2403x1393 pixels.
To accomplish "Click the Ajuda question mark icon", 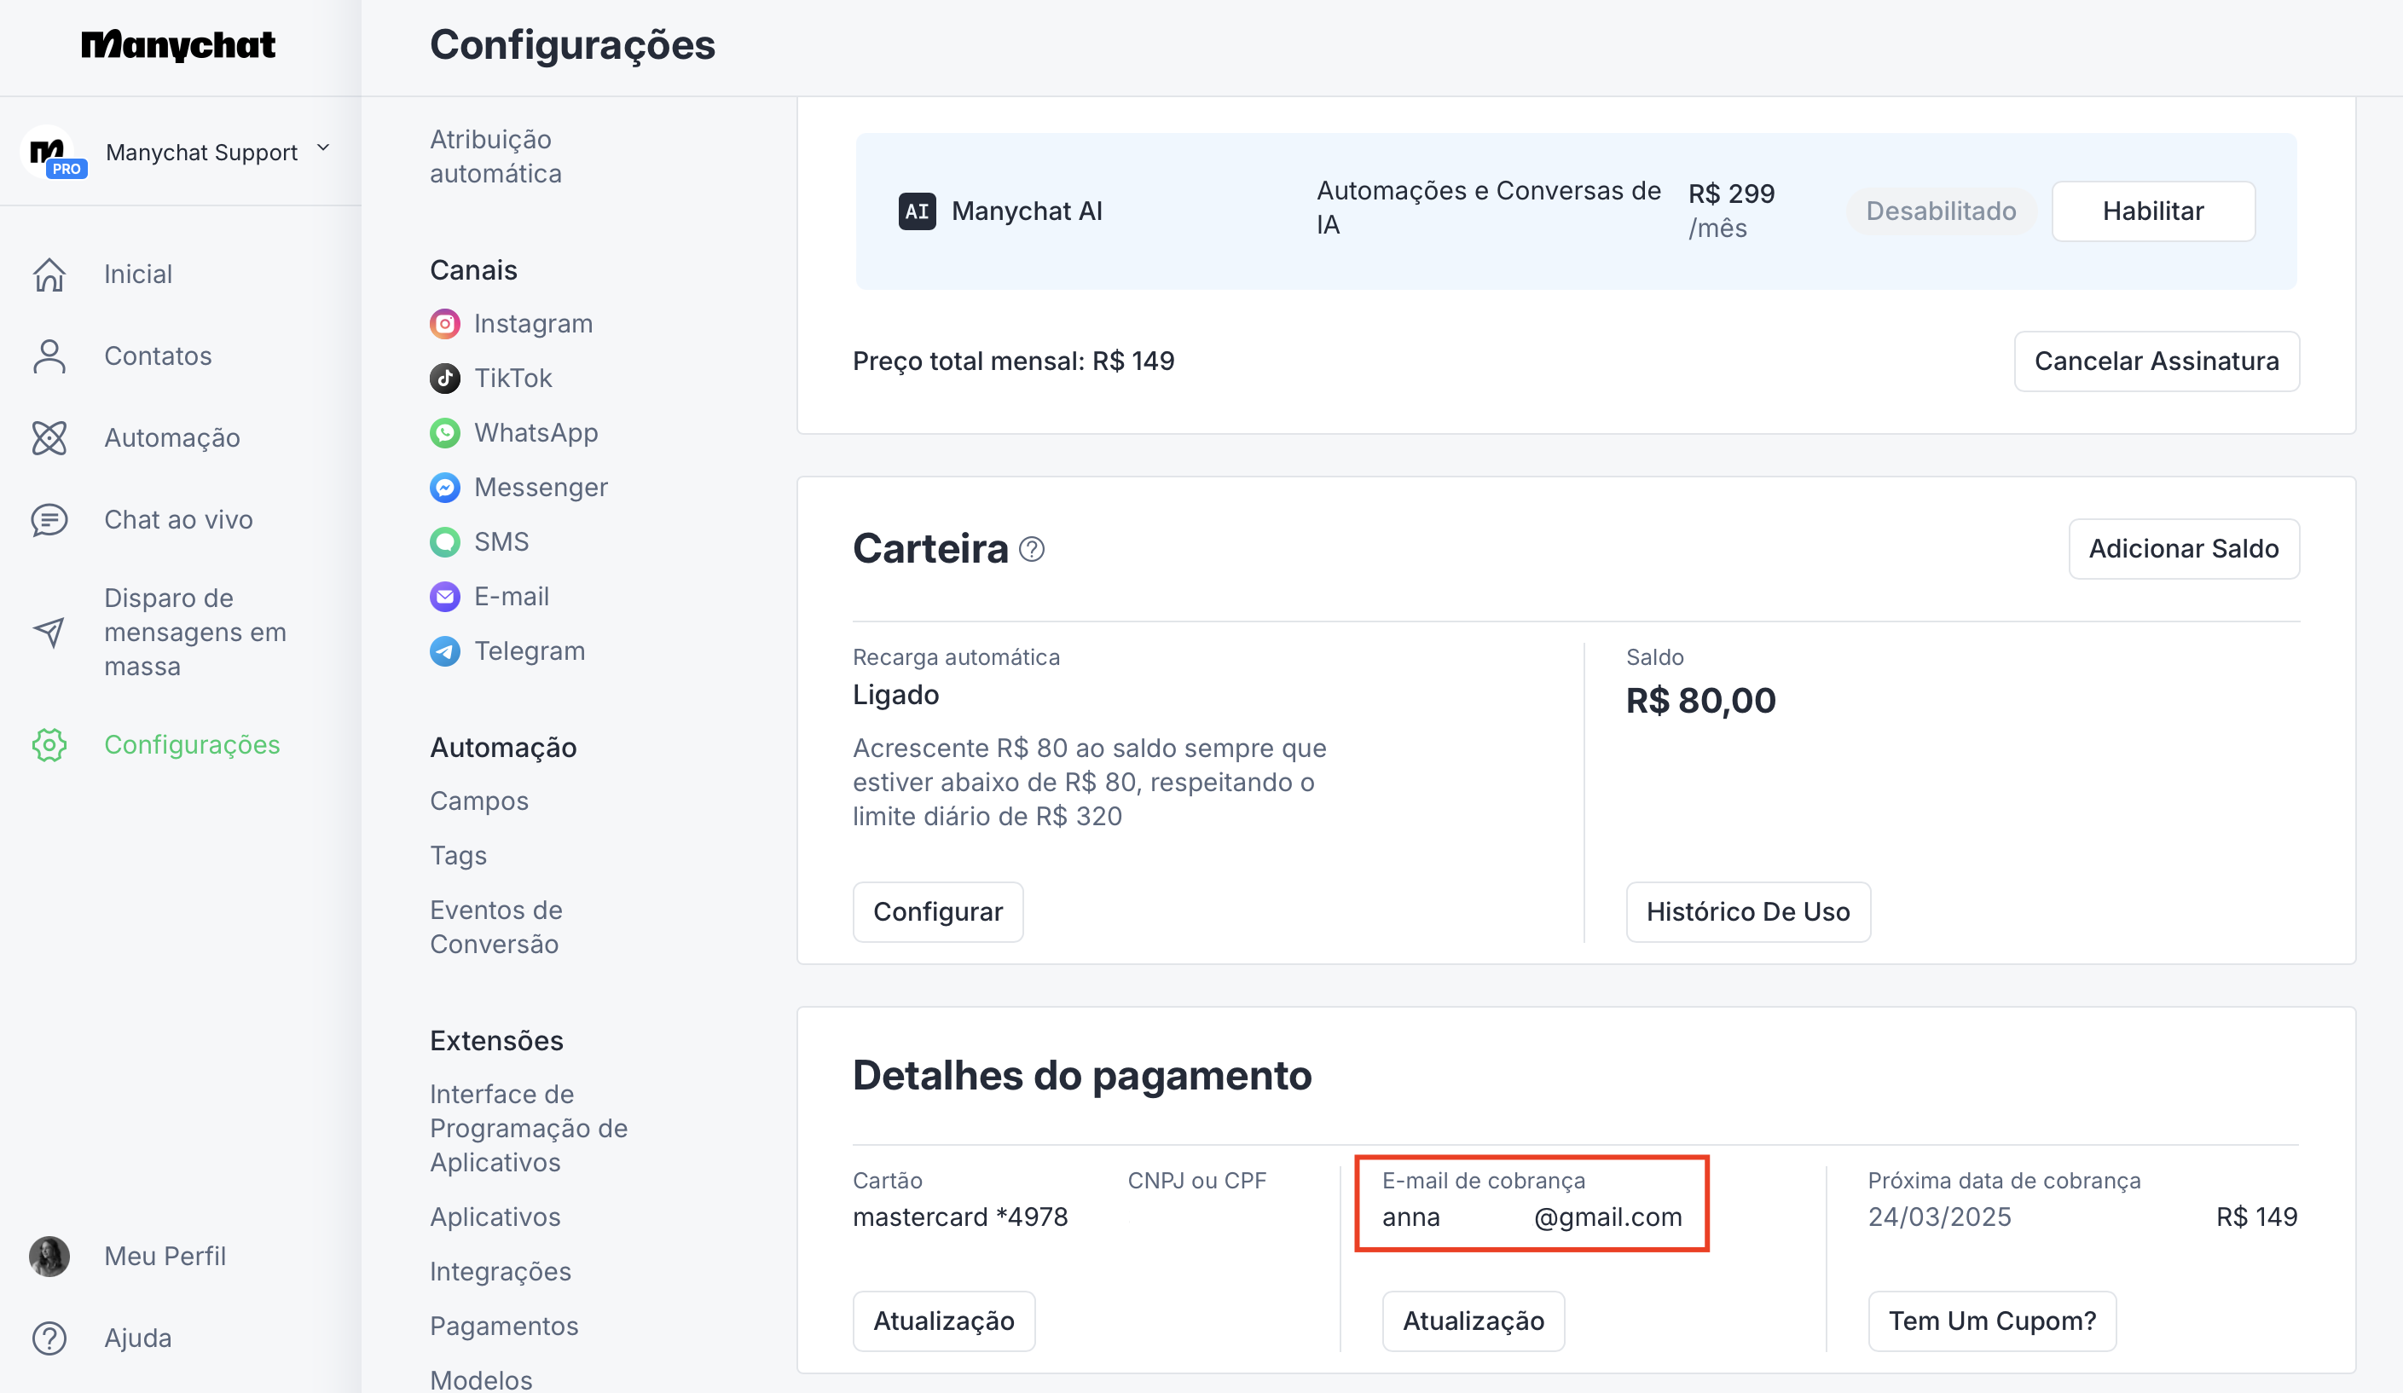I will (x=49, y=1338).
